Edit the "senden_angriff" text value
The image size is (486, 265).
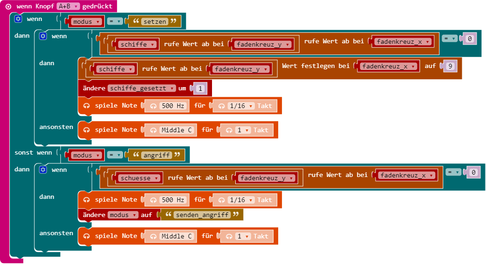(201, 215)
